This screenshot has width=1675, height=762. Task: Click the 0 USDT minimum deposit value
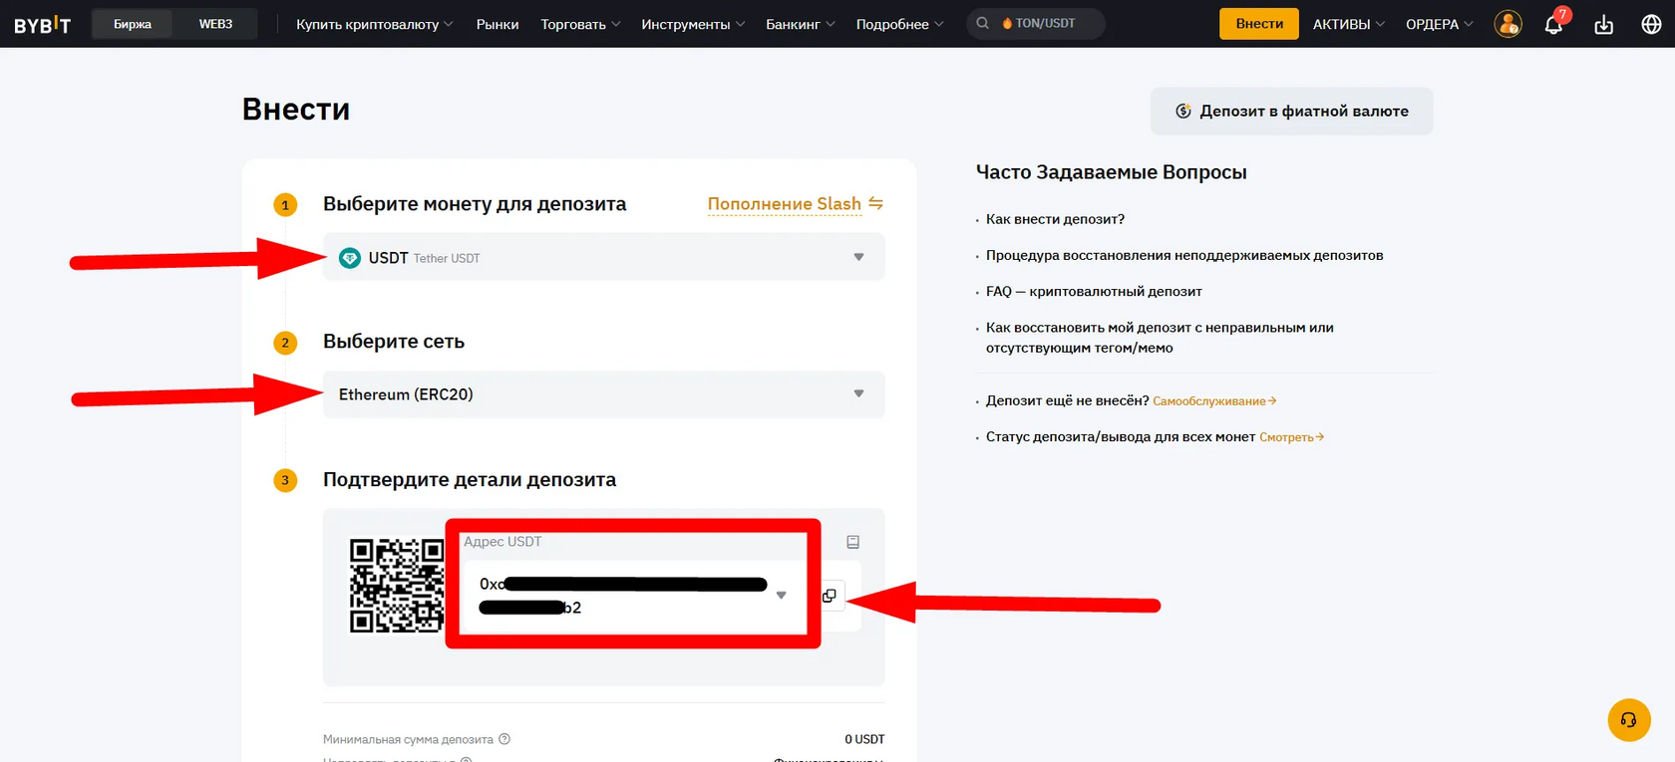pyautogui.click(x=864, y=739)
